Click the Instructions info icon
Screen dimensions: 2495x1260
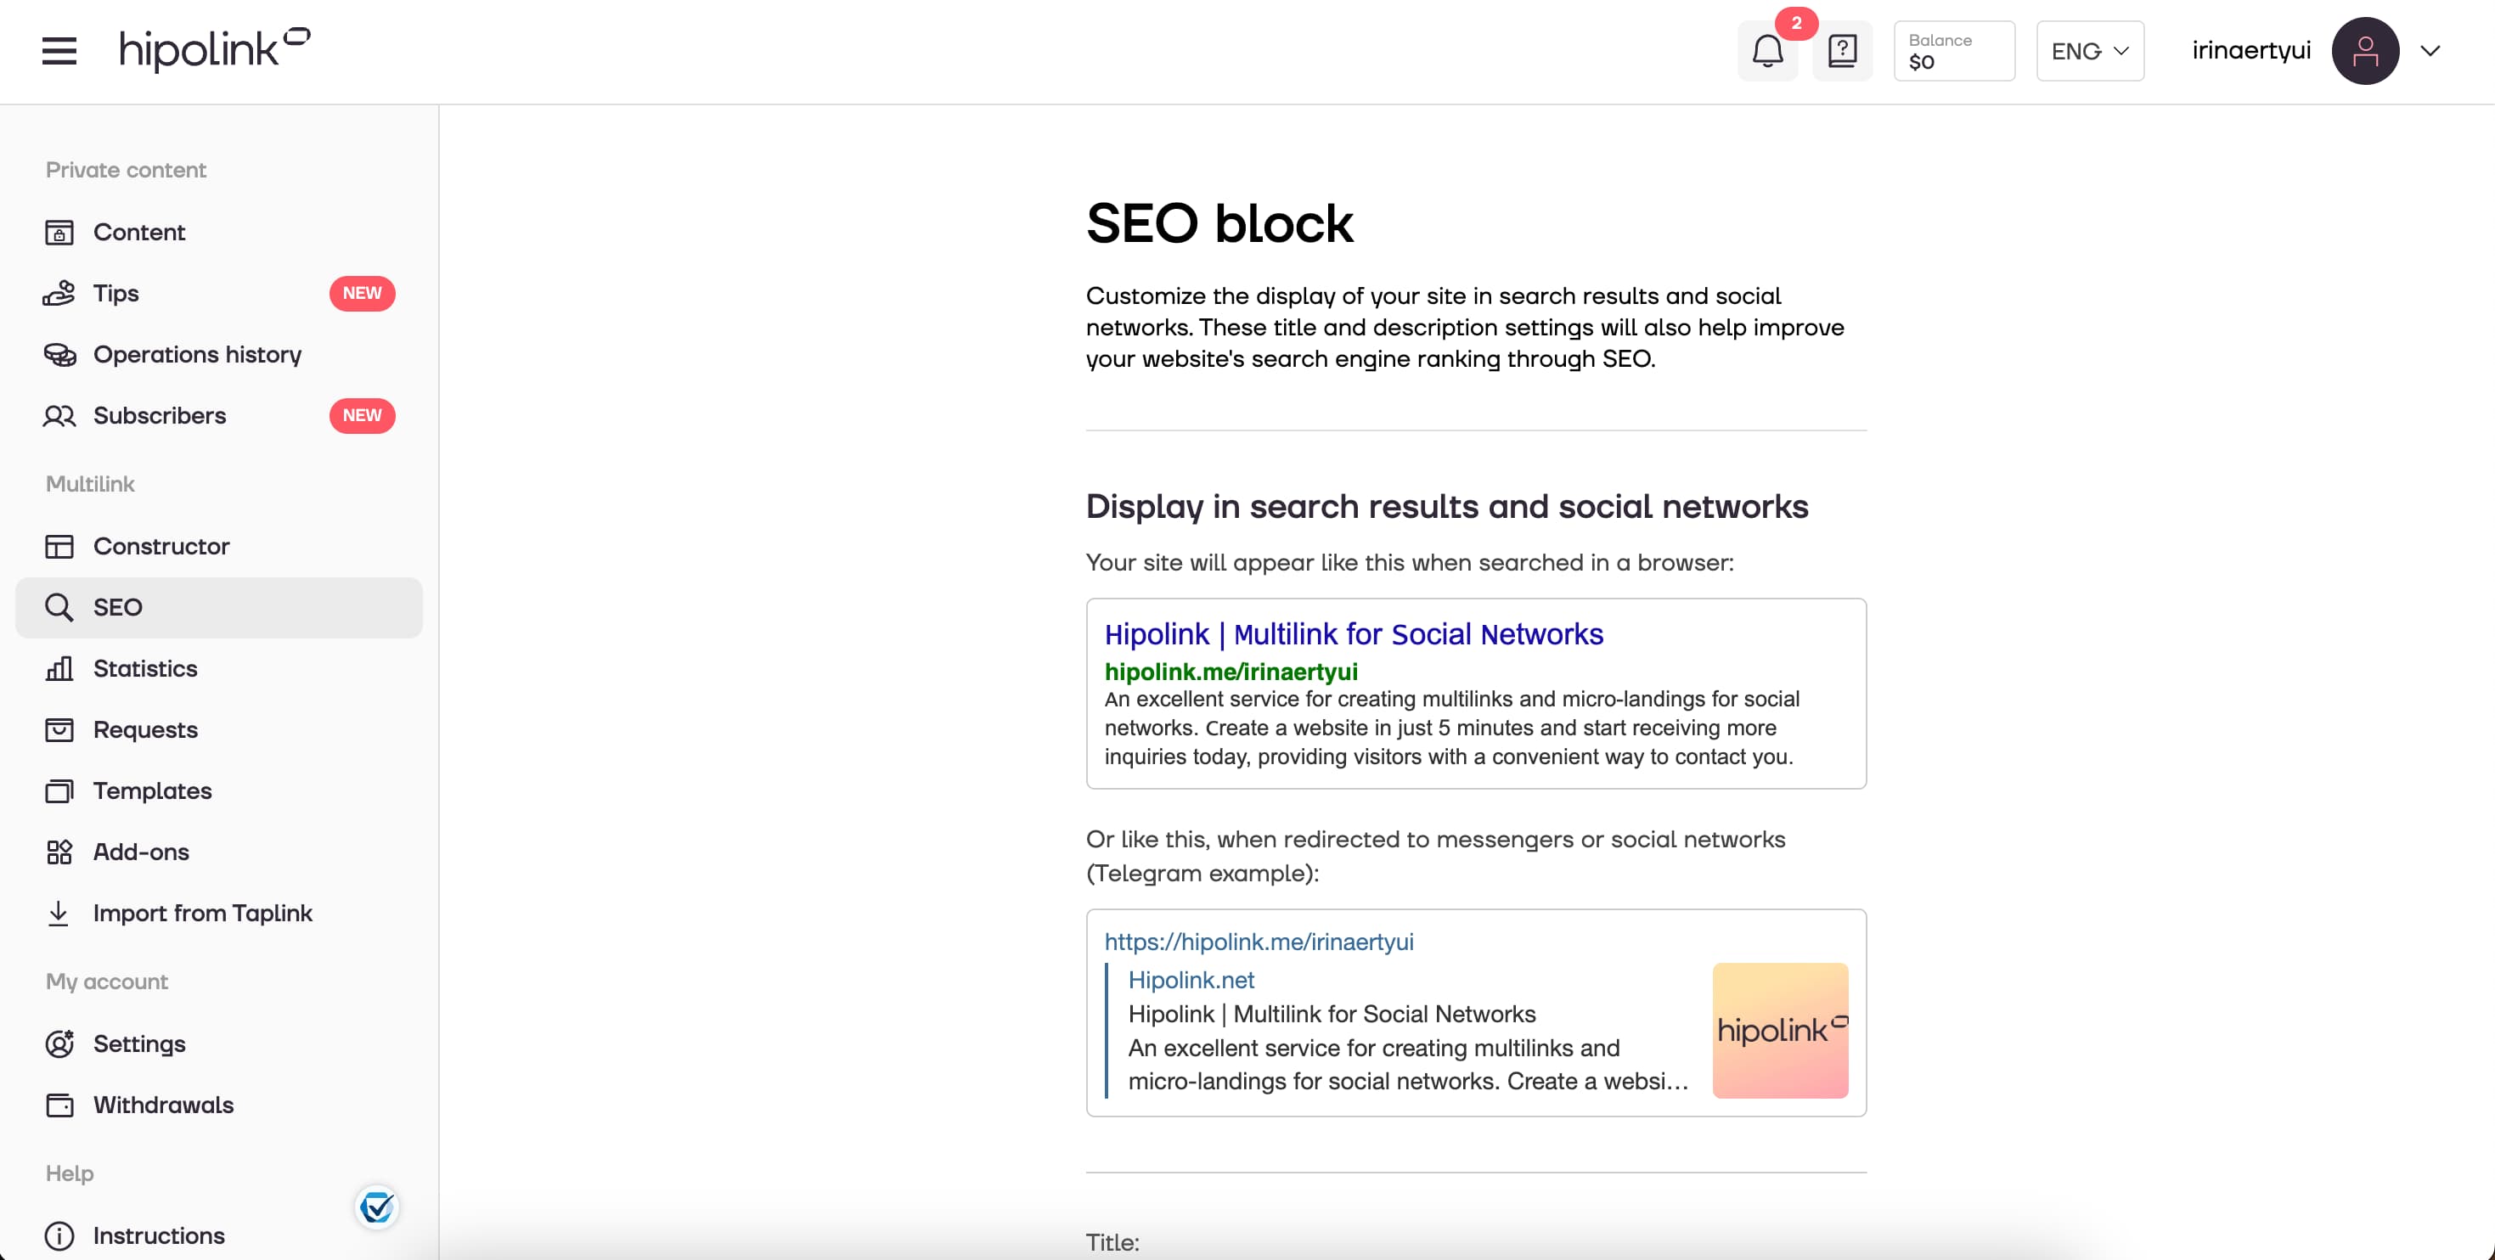coord(59,1235)
